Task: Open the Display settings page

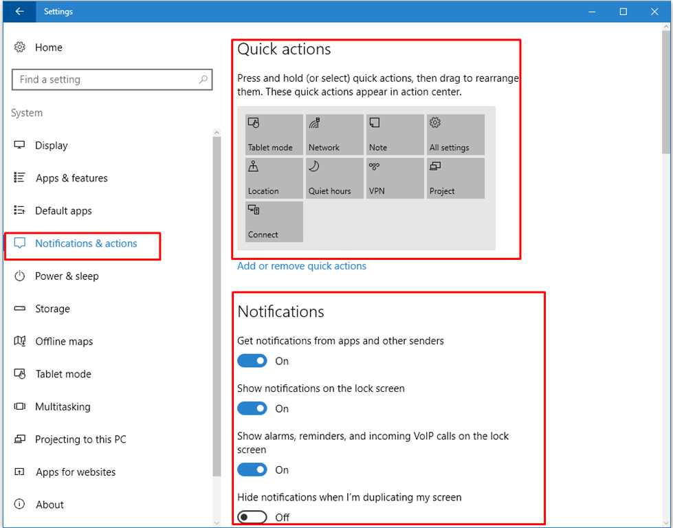Action: 52,146
